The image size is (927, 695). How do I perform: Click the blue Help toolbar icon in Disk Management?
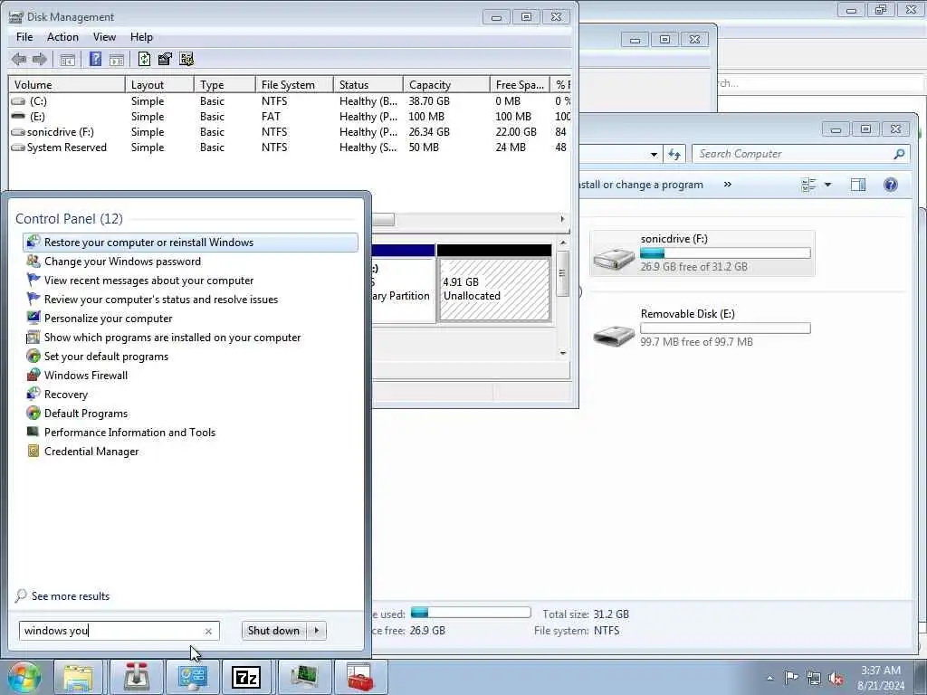coord(95,59)
